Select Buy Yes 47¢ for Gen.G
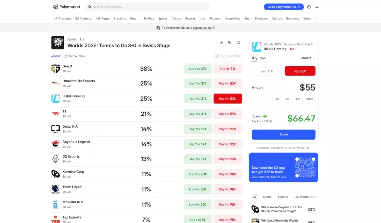This screenshot has width=381, height=223. [198, 69]
